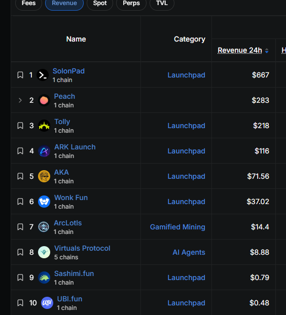Click the Sashimi.fun logo
The width and height of the screenshot is (286, 315).
[x=44, y=278]
